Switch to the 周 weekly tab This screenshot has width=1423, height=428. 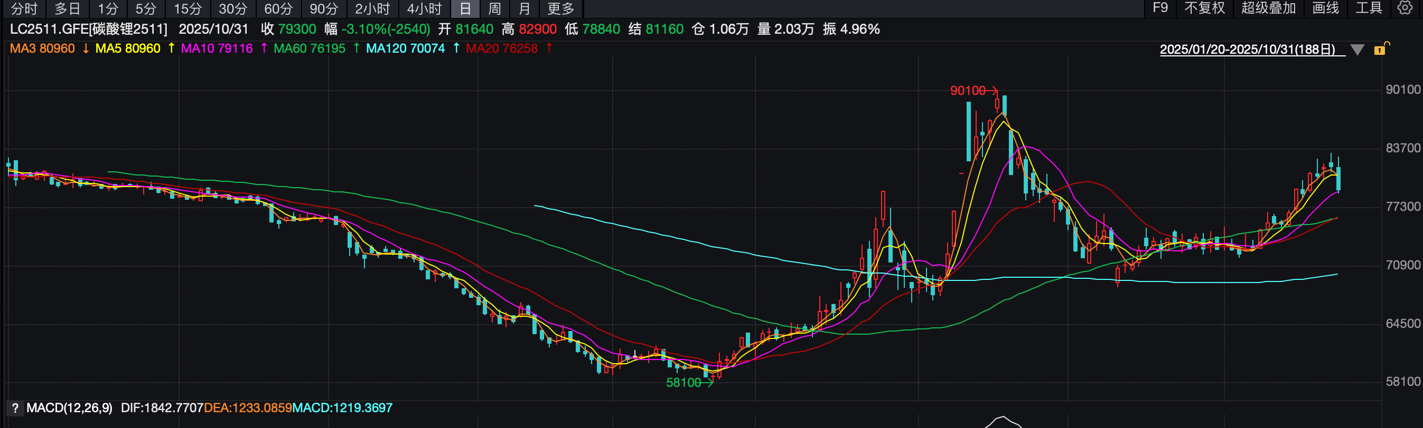(x=495, y=9)
